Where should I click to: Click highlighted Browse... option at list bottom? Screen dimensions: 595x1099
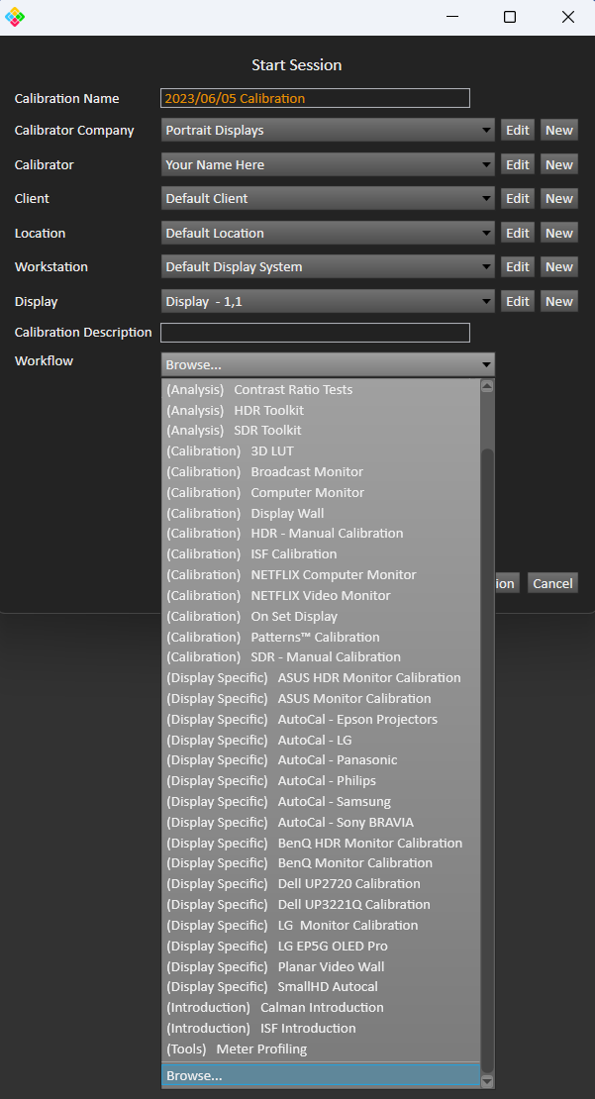(x=321, y=1075)
